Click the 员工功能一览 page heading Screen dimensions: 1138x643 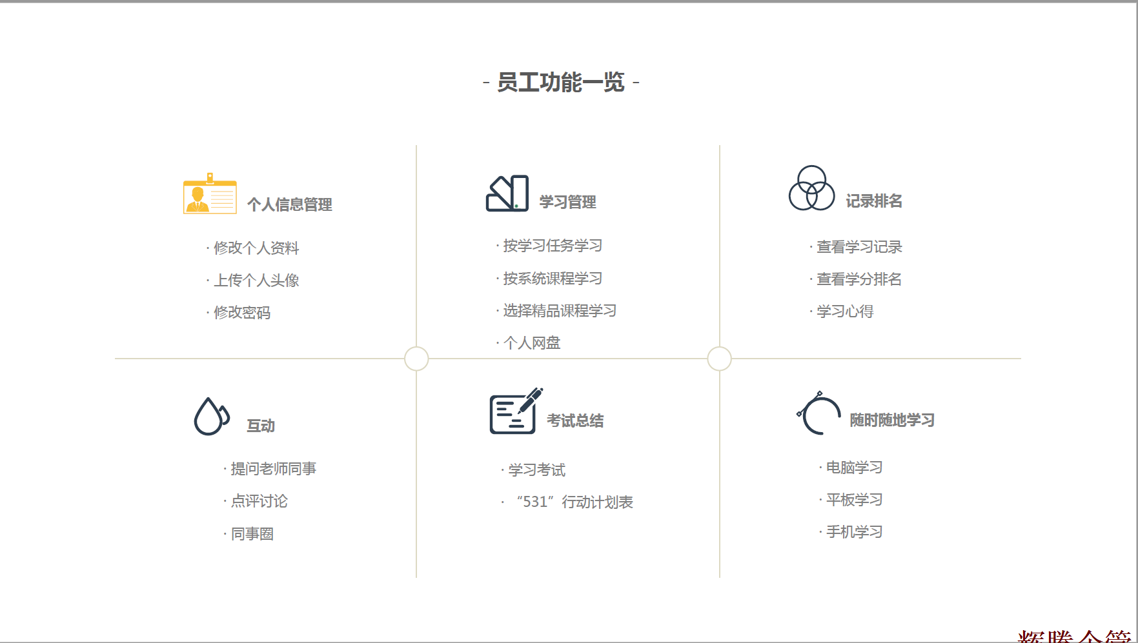[x=560, y=83]
